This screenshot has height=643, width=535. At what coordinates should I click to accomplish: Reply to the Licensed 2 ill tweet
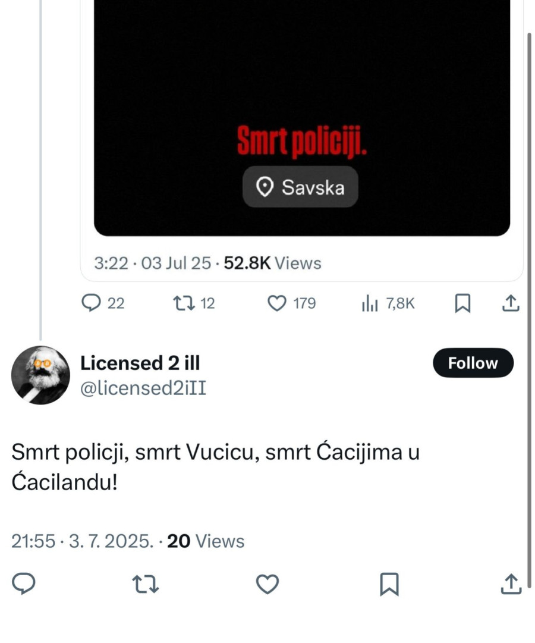(23, 585)
